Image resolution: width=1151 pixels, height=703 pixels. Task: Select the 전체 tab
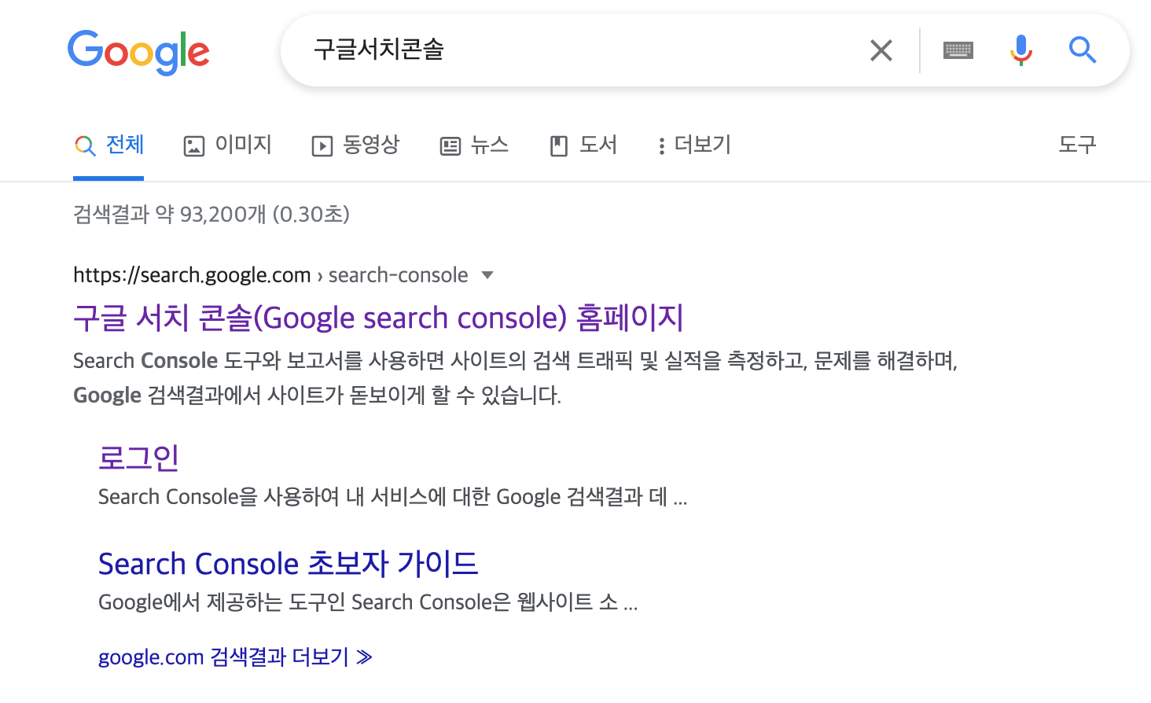(x=109, y=145)
